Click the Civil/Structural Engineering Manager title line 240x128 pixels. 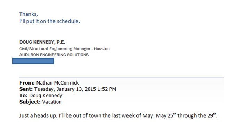click(x=65, y=49)
